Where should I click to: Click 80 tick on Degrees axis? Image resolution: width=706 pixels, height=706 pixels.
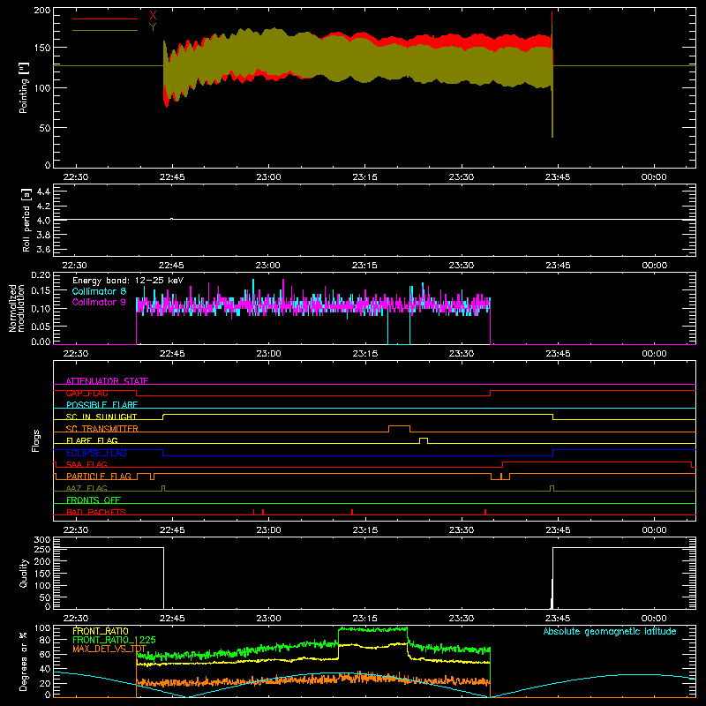coord(46,640)
